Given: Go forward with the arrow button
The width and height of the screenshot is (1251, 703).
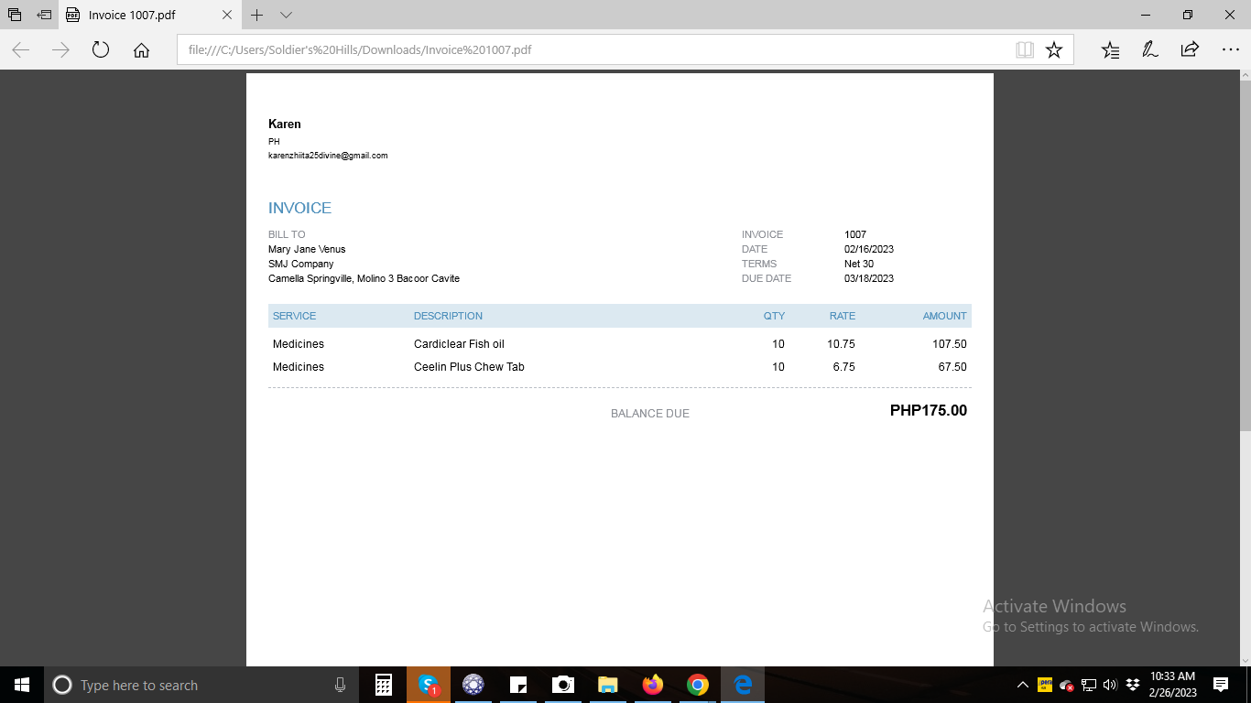Looking at the screenshot, I should coord(61,50).
